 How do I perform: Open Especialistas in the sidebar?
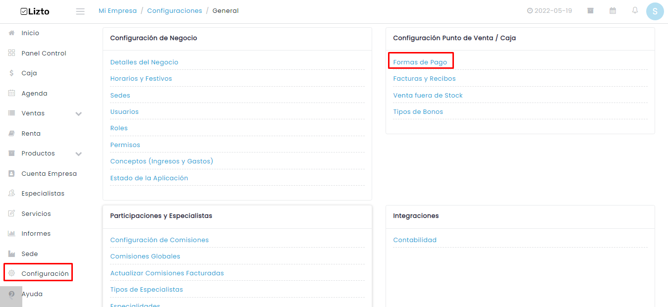pyautogui.click(x=43, y=193)
